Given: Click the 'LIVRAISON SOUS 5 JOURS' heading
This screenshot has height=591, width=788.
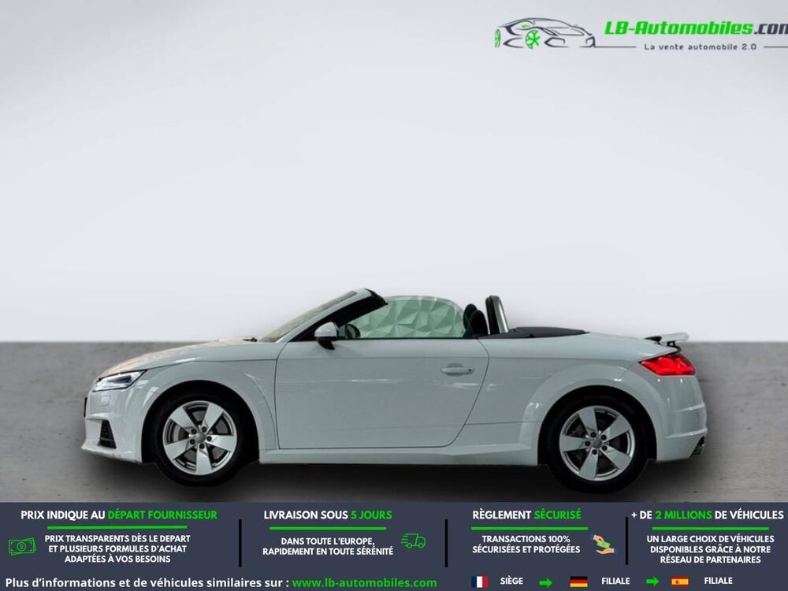Looking at the screenshot, I should coord(328,515).
